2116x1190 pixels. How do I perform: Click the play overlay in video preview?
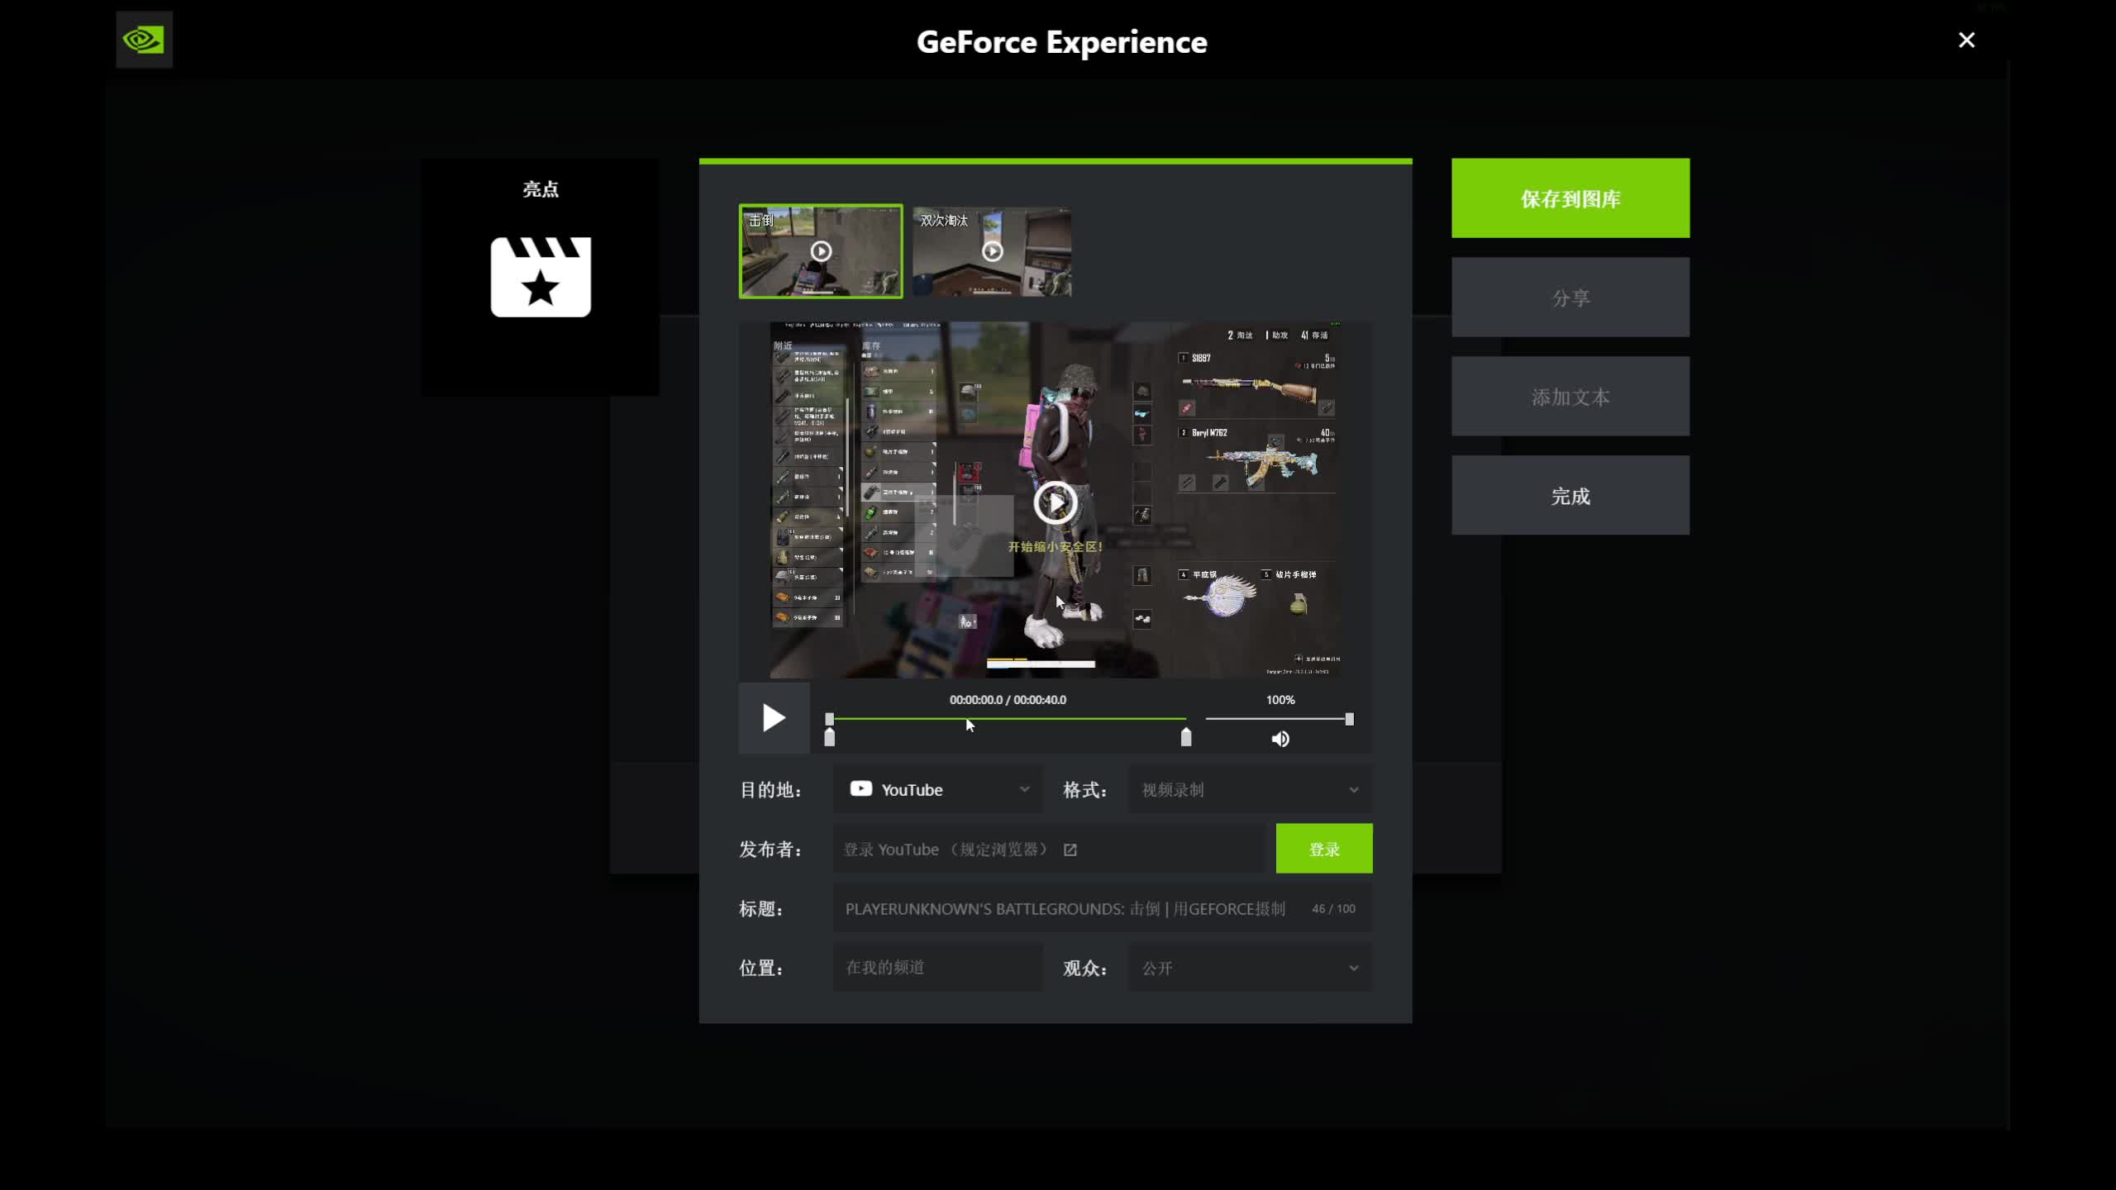tap(1055, 502)
